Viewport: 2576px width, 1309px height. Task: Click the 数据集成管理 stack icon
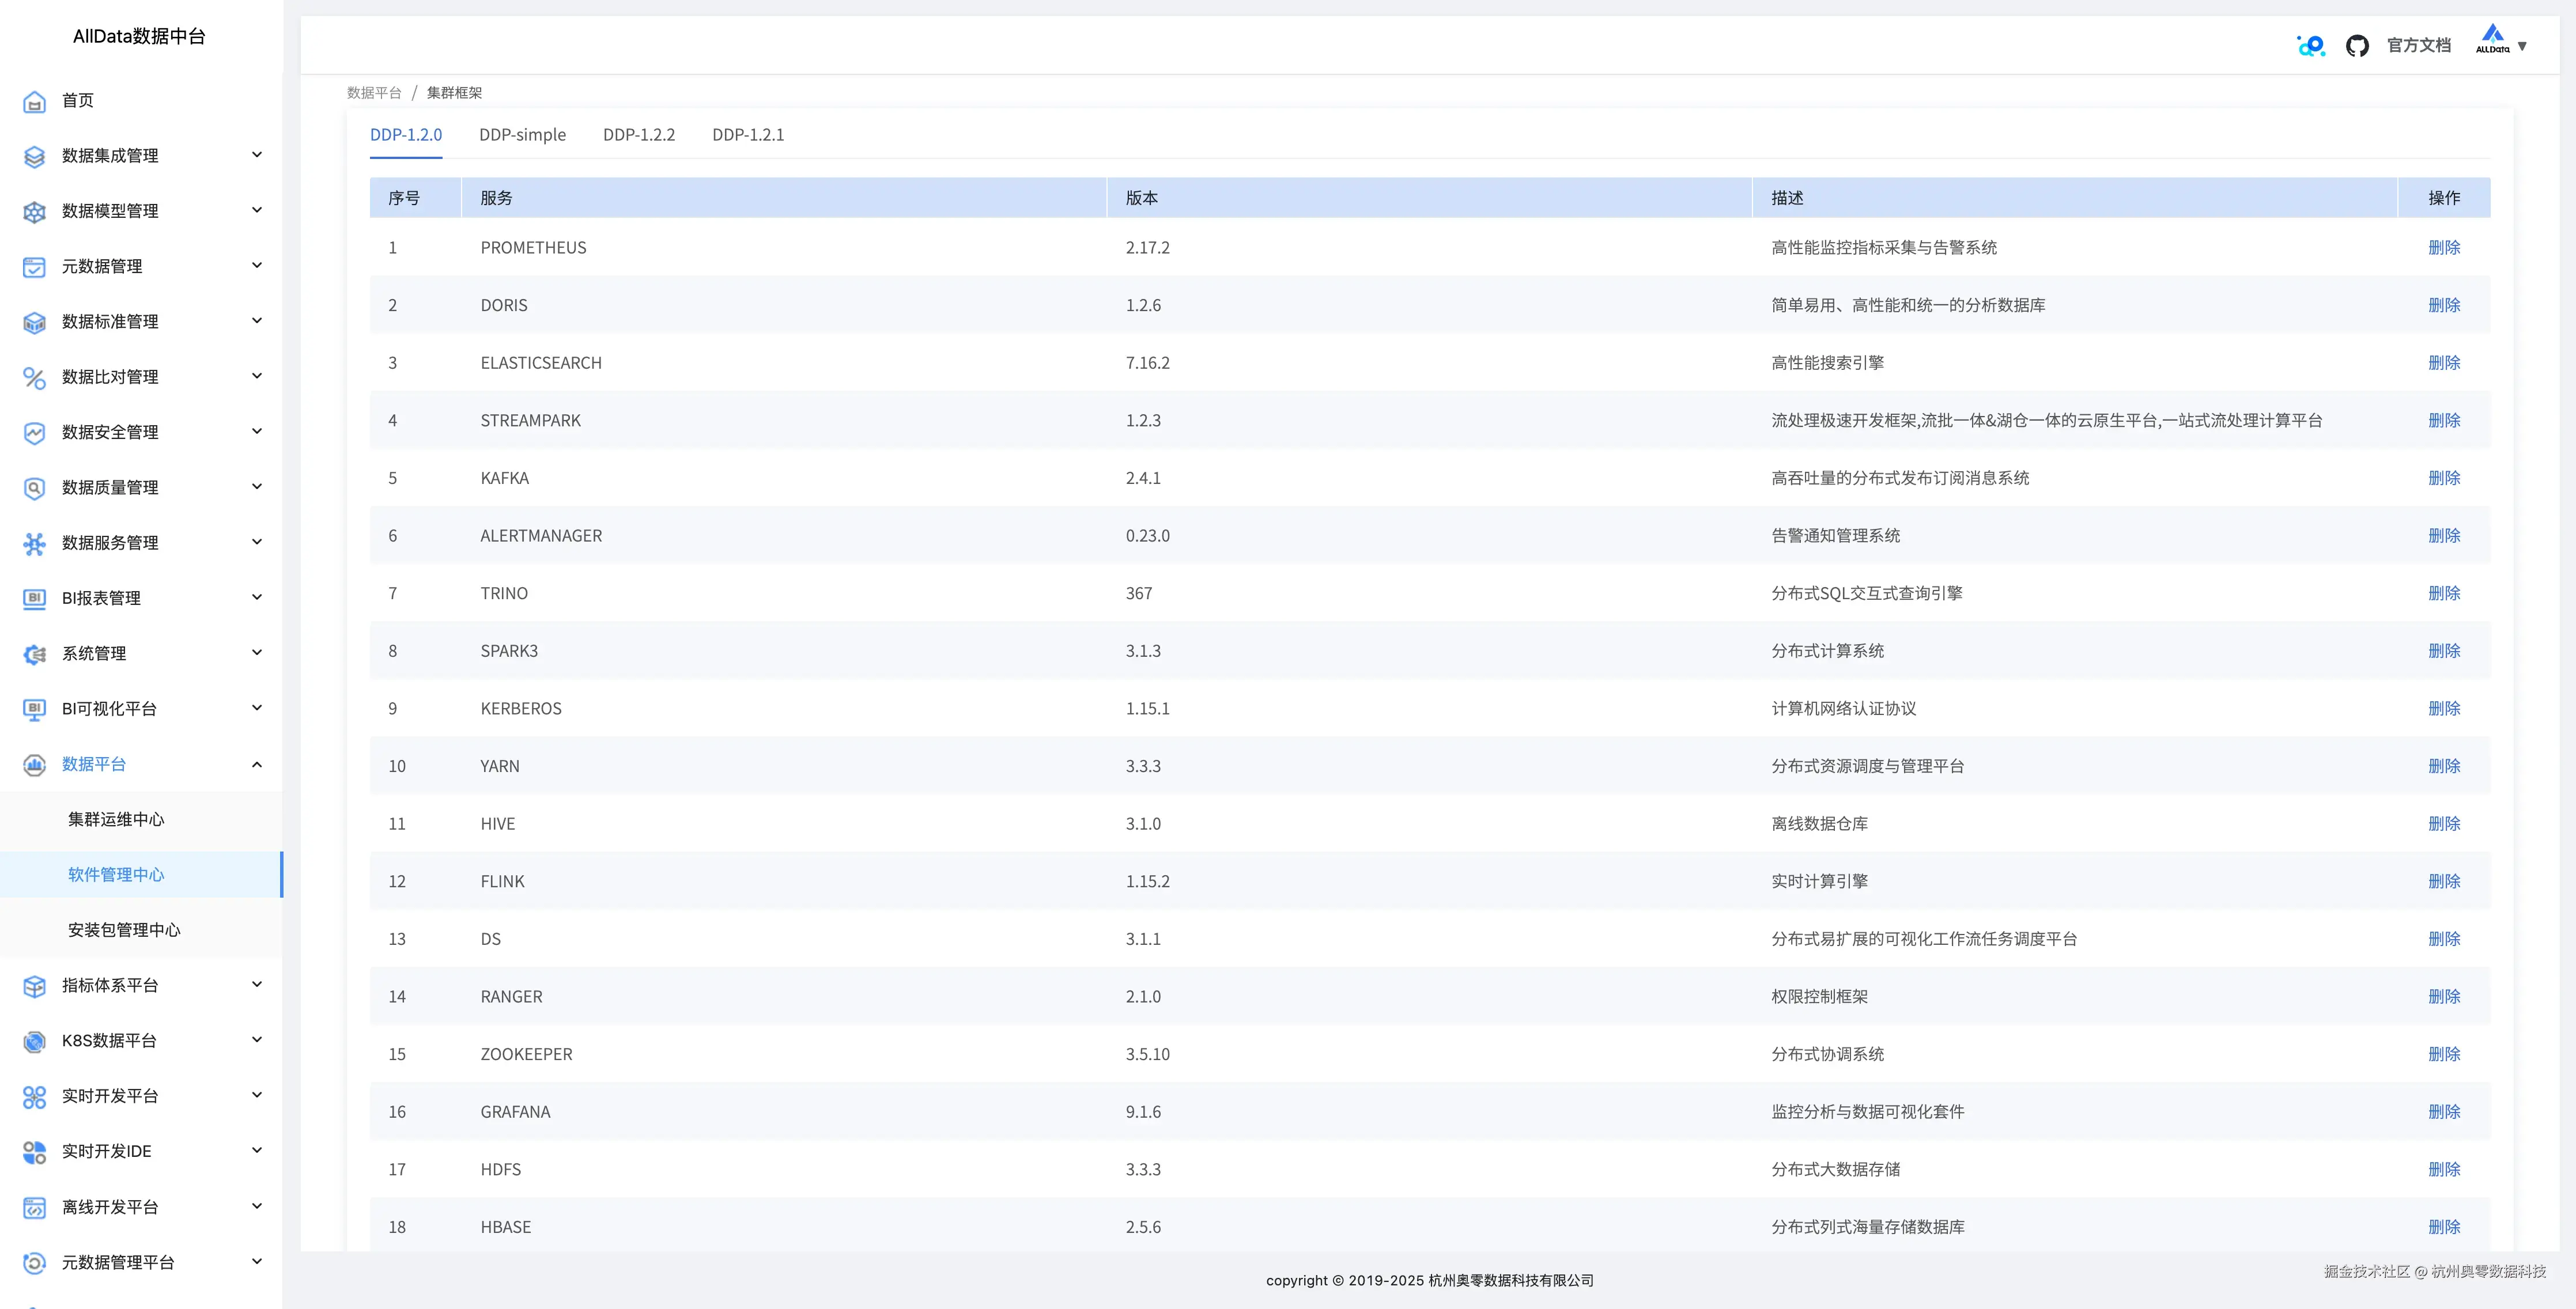tap(34, 156)
